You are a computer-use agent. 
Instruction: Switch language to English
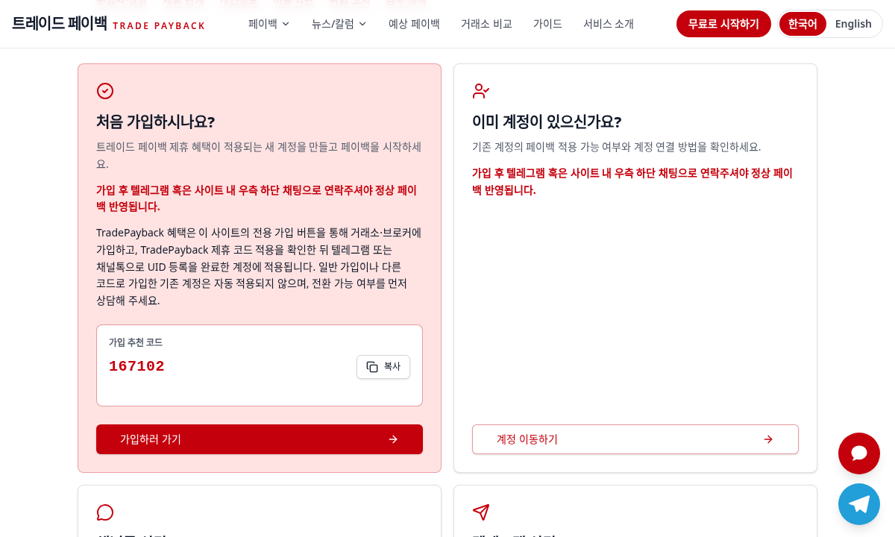click(x=853, y=24)
